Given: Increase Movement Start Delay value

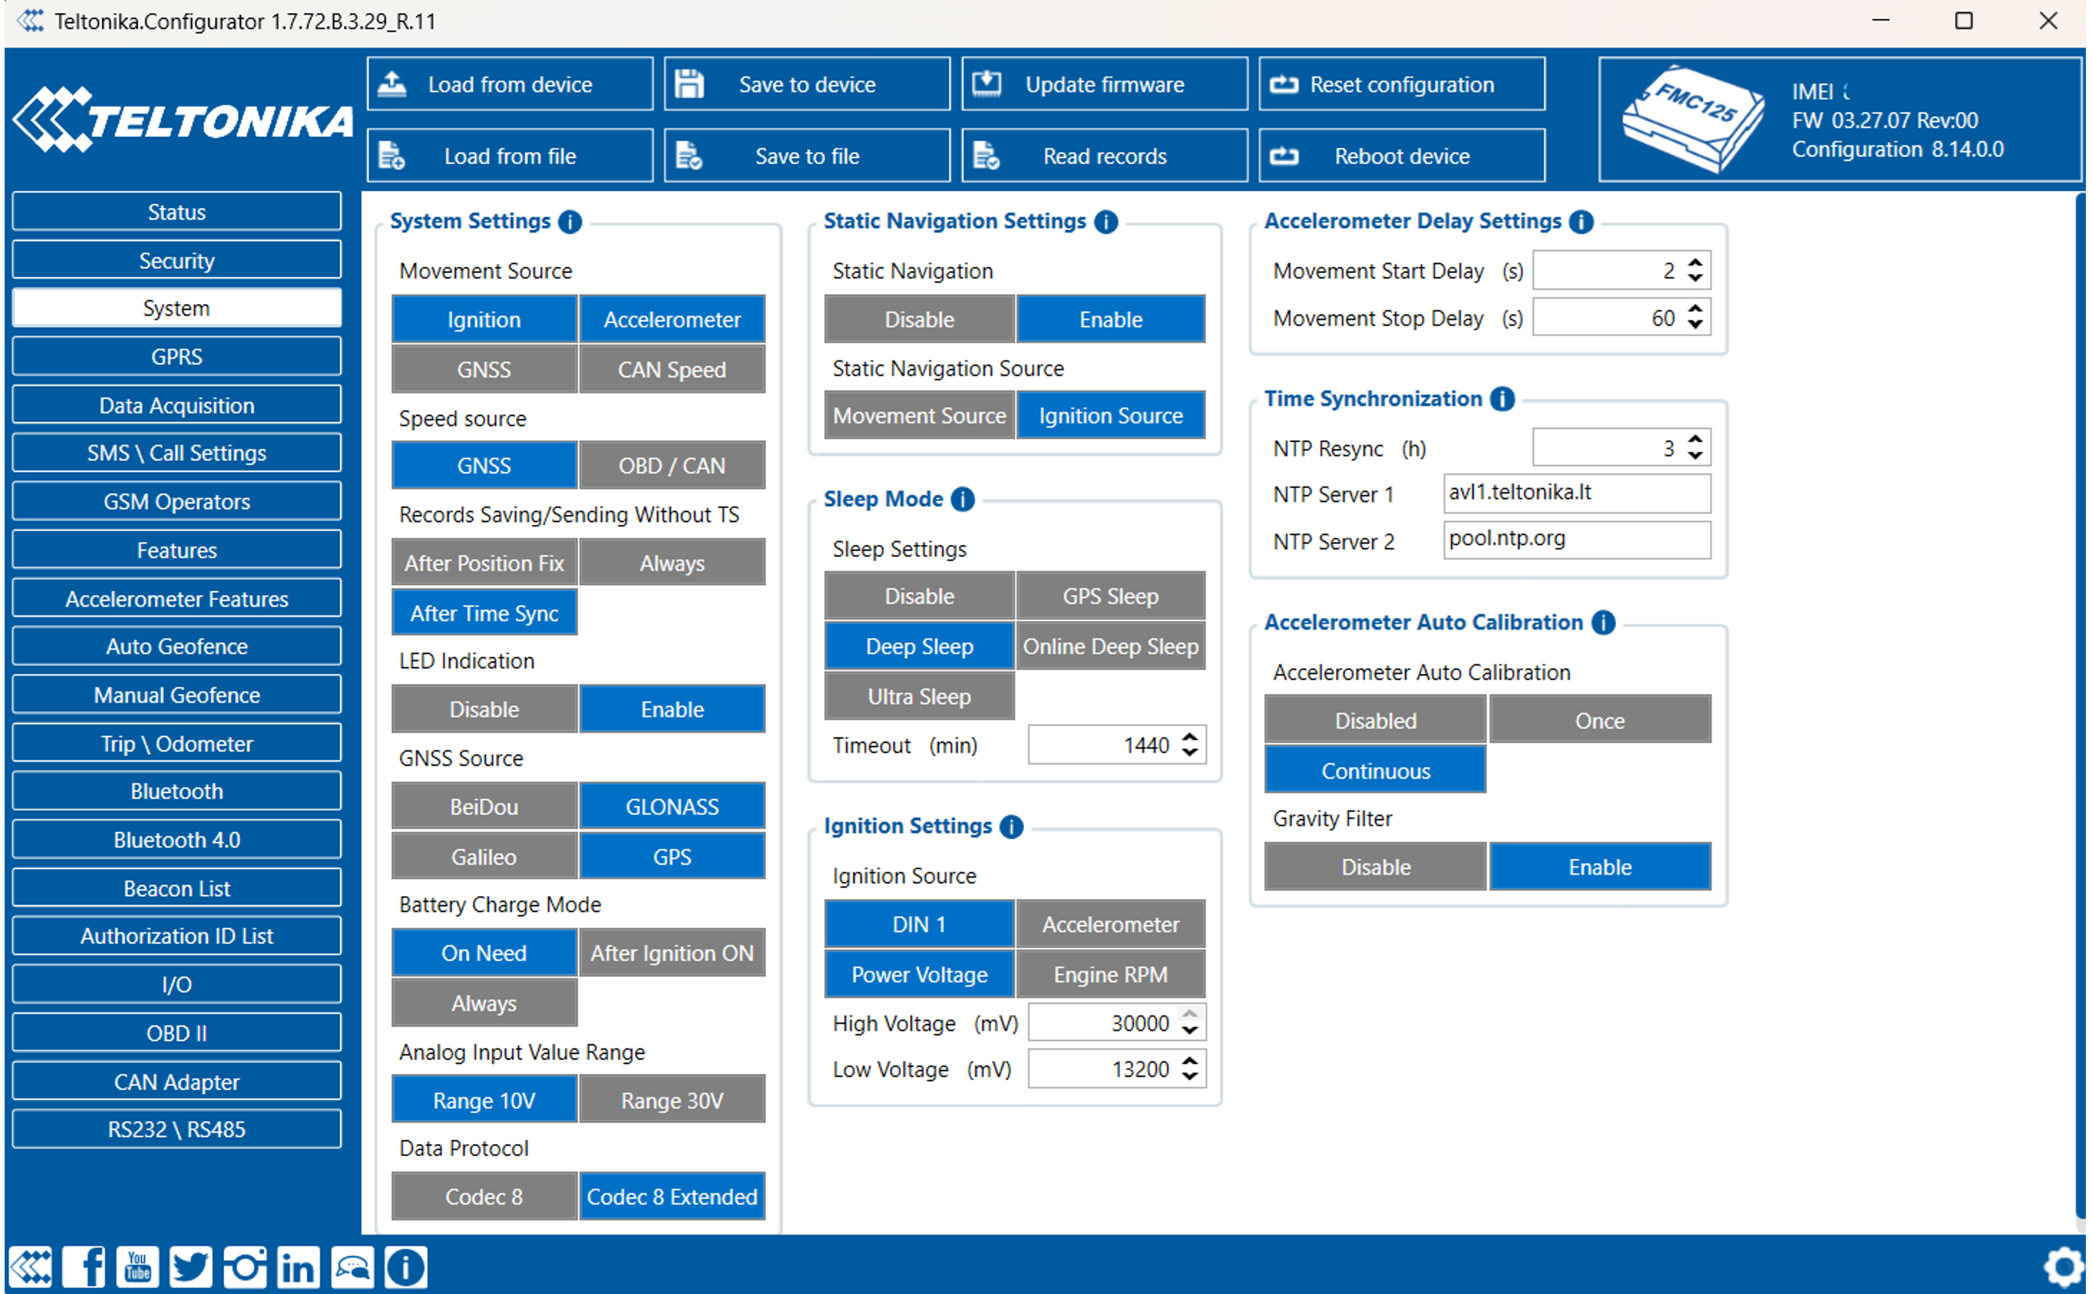Looking at the screenshot, I should click(1695, 263).
